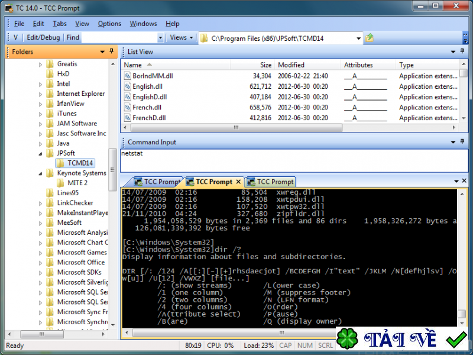Click the netstat command input box
This screenshot has height=355, width=473.
294,160
